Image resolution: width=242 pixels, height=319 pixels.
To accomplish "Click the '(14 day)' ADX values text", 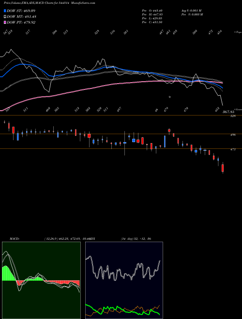I will tap(136, 239).
